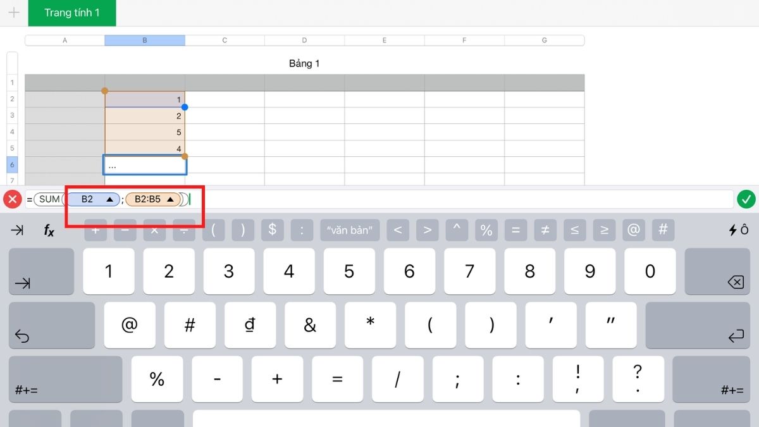
Task: Tap the ampersand & key
Action: [x=310, y=325]
